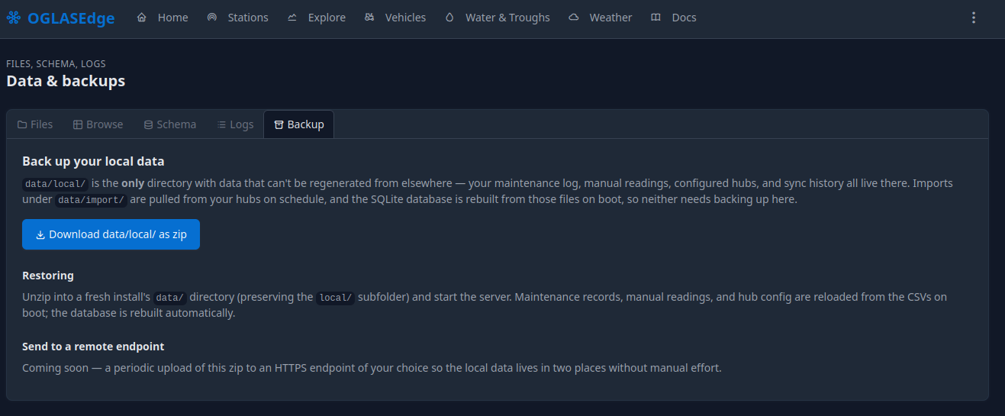
Task: Switch to the Files tab
Action: 35,124
